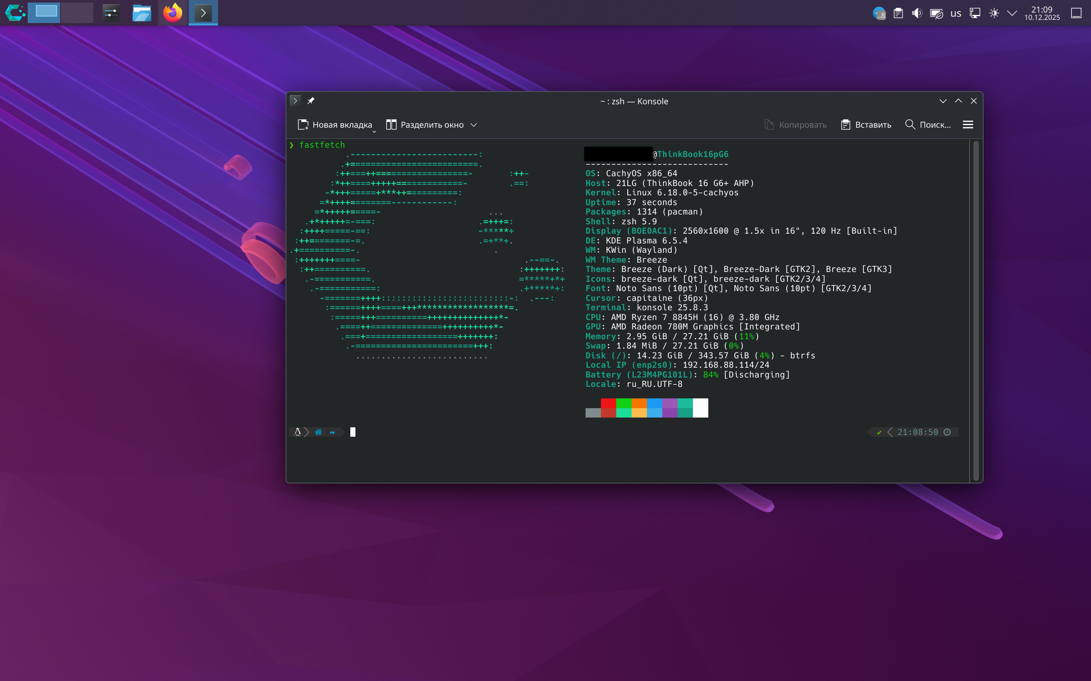
Task: Click Поиск search button
Action: coord(928,125)
